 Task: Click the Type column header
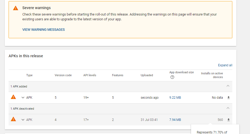tap(29, 75)
